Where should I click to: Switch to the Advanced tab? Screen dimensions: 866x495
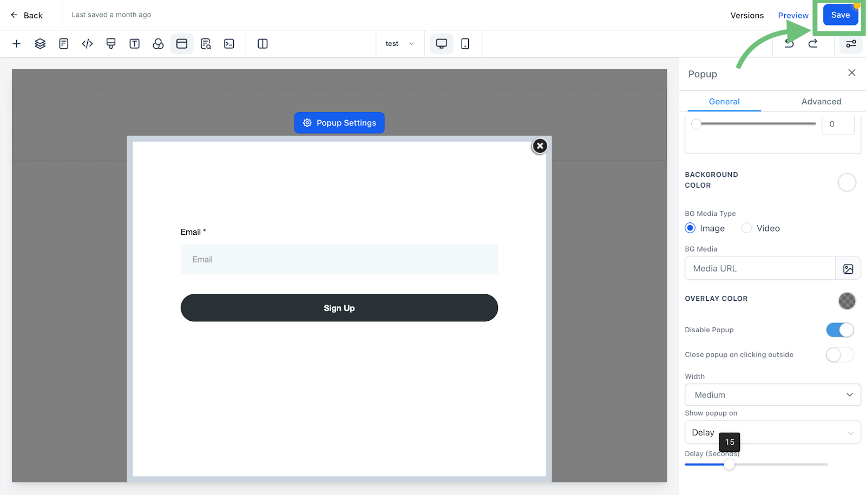[x=821, y=102]
